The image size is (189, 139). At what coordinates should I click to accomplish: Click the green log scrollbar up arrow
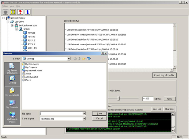(x=173, y=114)
